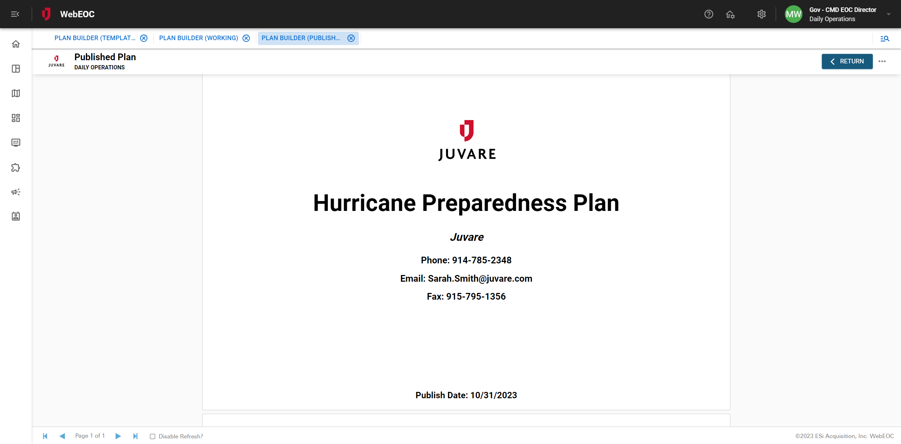Click the Daily Operations incident label in header
This screenshot has width=901, height=444.
pyautogui.click(x=832, y=19)
